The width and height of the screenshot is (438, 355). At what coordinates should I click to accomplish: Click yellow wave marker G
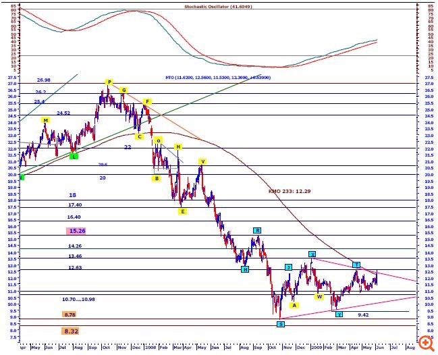124,90
